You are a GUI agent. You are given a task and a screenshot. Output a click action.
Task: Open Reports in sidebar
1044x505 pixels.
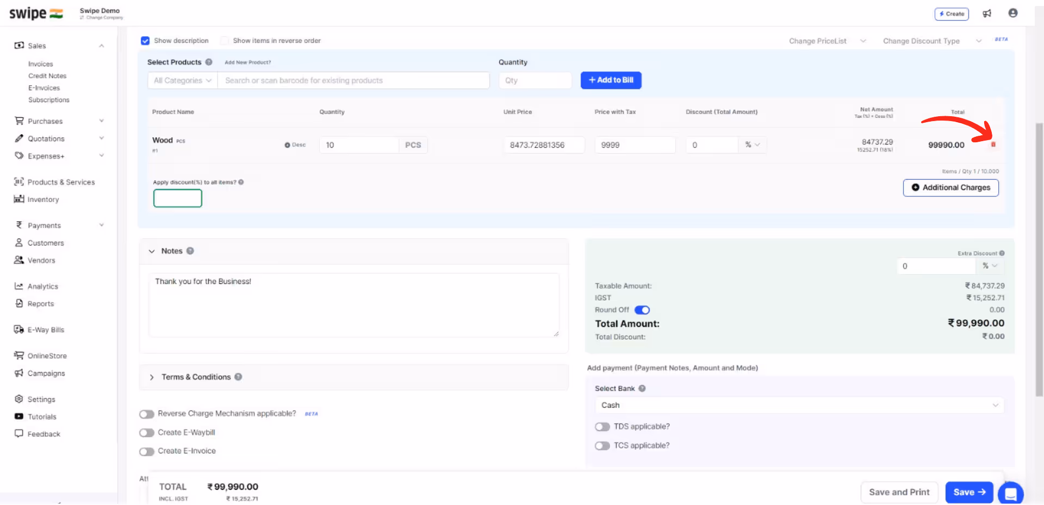[x=41, y=304]
